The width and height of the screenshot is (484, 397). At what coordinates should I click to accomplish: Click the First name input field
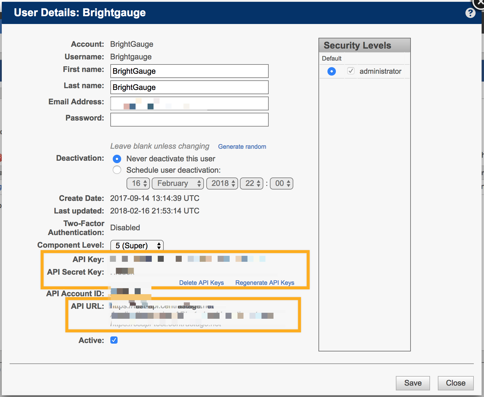[189, 71]
